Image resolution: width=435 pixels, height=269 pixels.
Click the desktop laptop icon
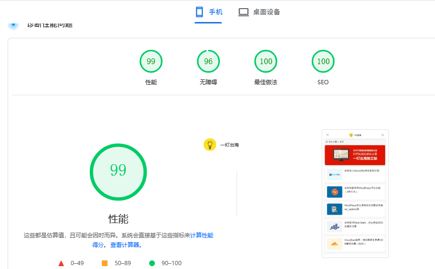point(244,12)
